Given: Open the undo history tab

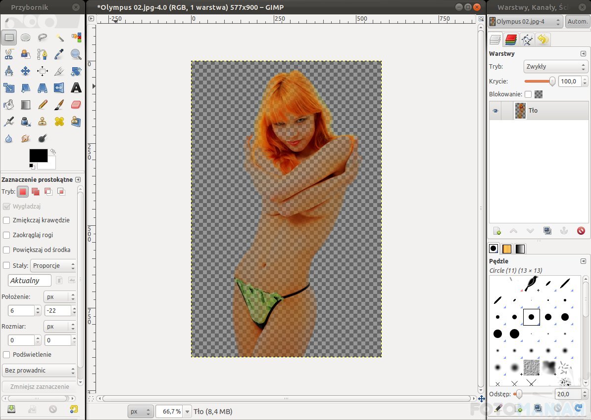Looking at the screenshot, I should (543, 40).
